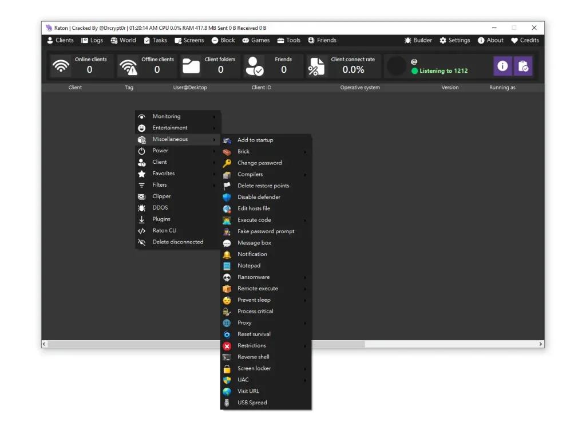Click the Client connect rate percent icon
Viewport: 586px width, 429px height.
tap(318, 66)
